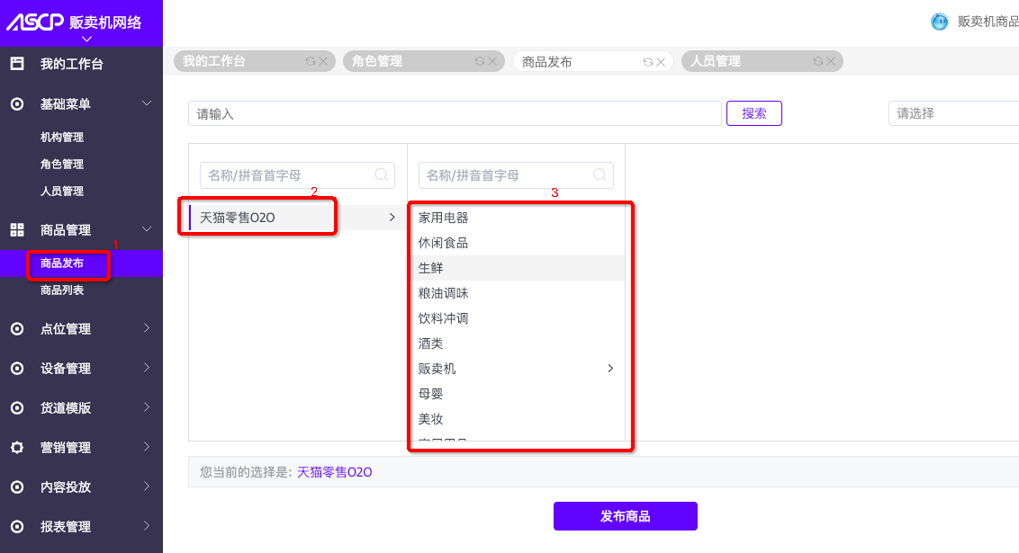Select 休闲食品 category
The image size is (1019, 553).
tap(516, 243)
